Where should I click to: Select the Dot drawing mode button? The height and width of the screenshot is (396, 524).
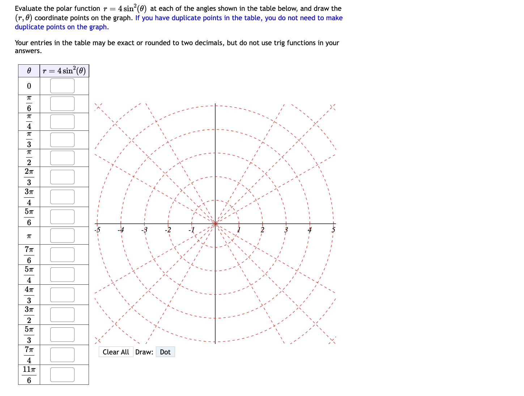(x=165, y=352)
